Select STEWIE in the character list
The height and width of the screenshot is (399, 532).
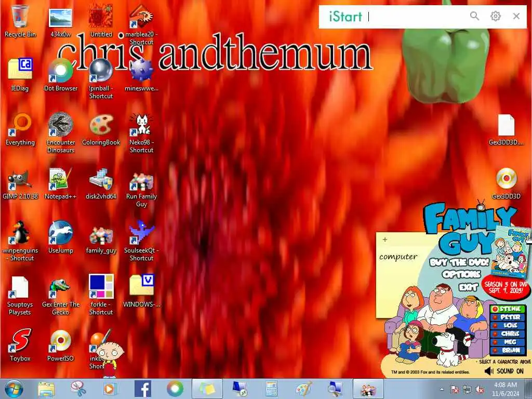click(x=508, y=309)
